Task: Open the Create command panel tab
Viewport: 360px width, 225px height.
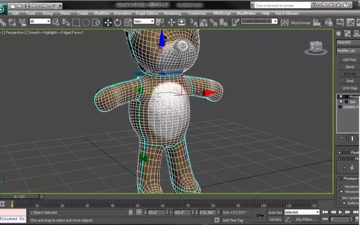Action: 339,34
